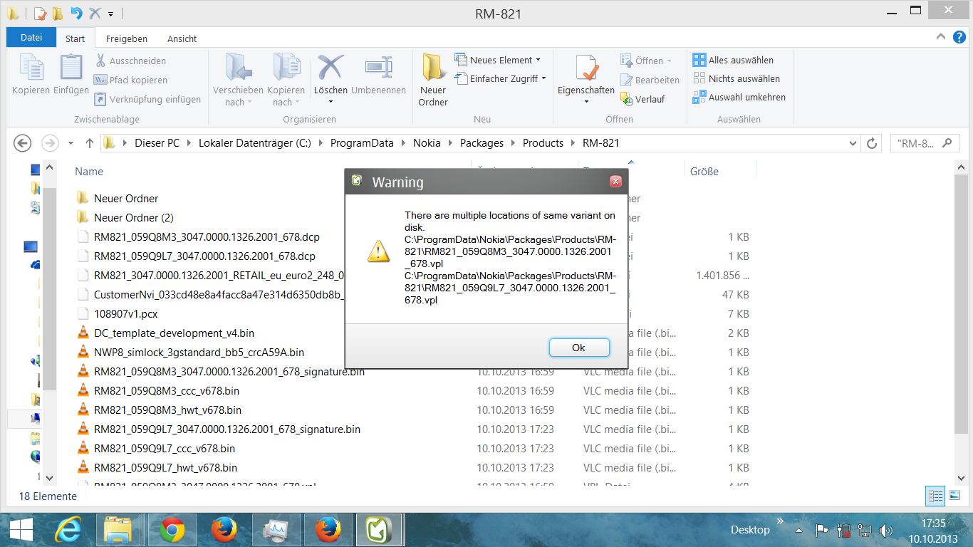Go back with the Back arrow

(23, 143)
